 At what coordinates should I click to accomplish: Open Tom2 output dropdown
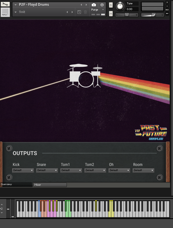[95, 170]
